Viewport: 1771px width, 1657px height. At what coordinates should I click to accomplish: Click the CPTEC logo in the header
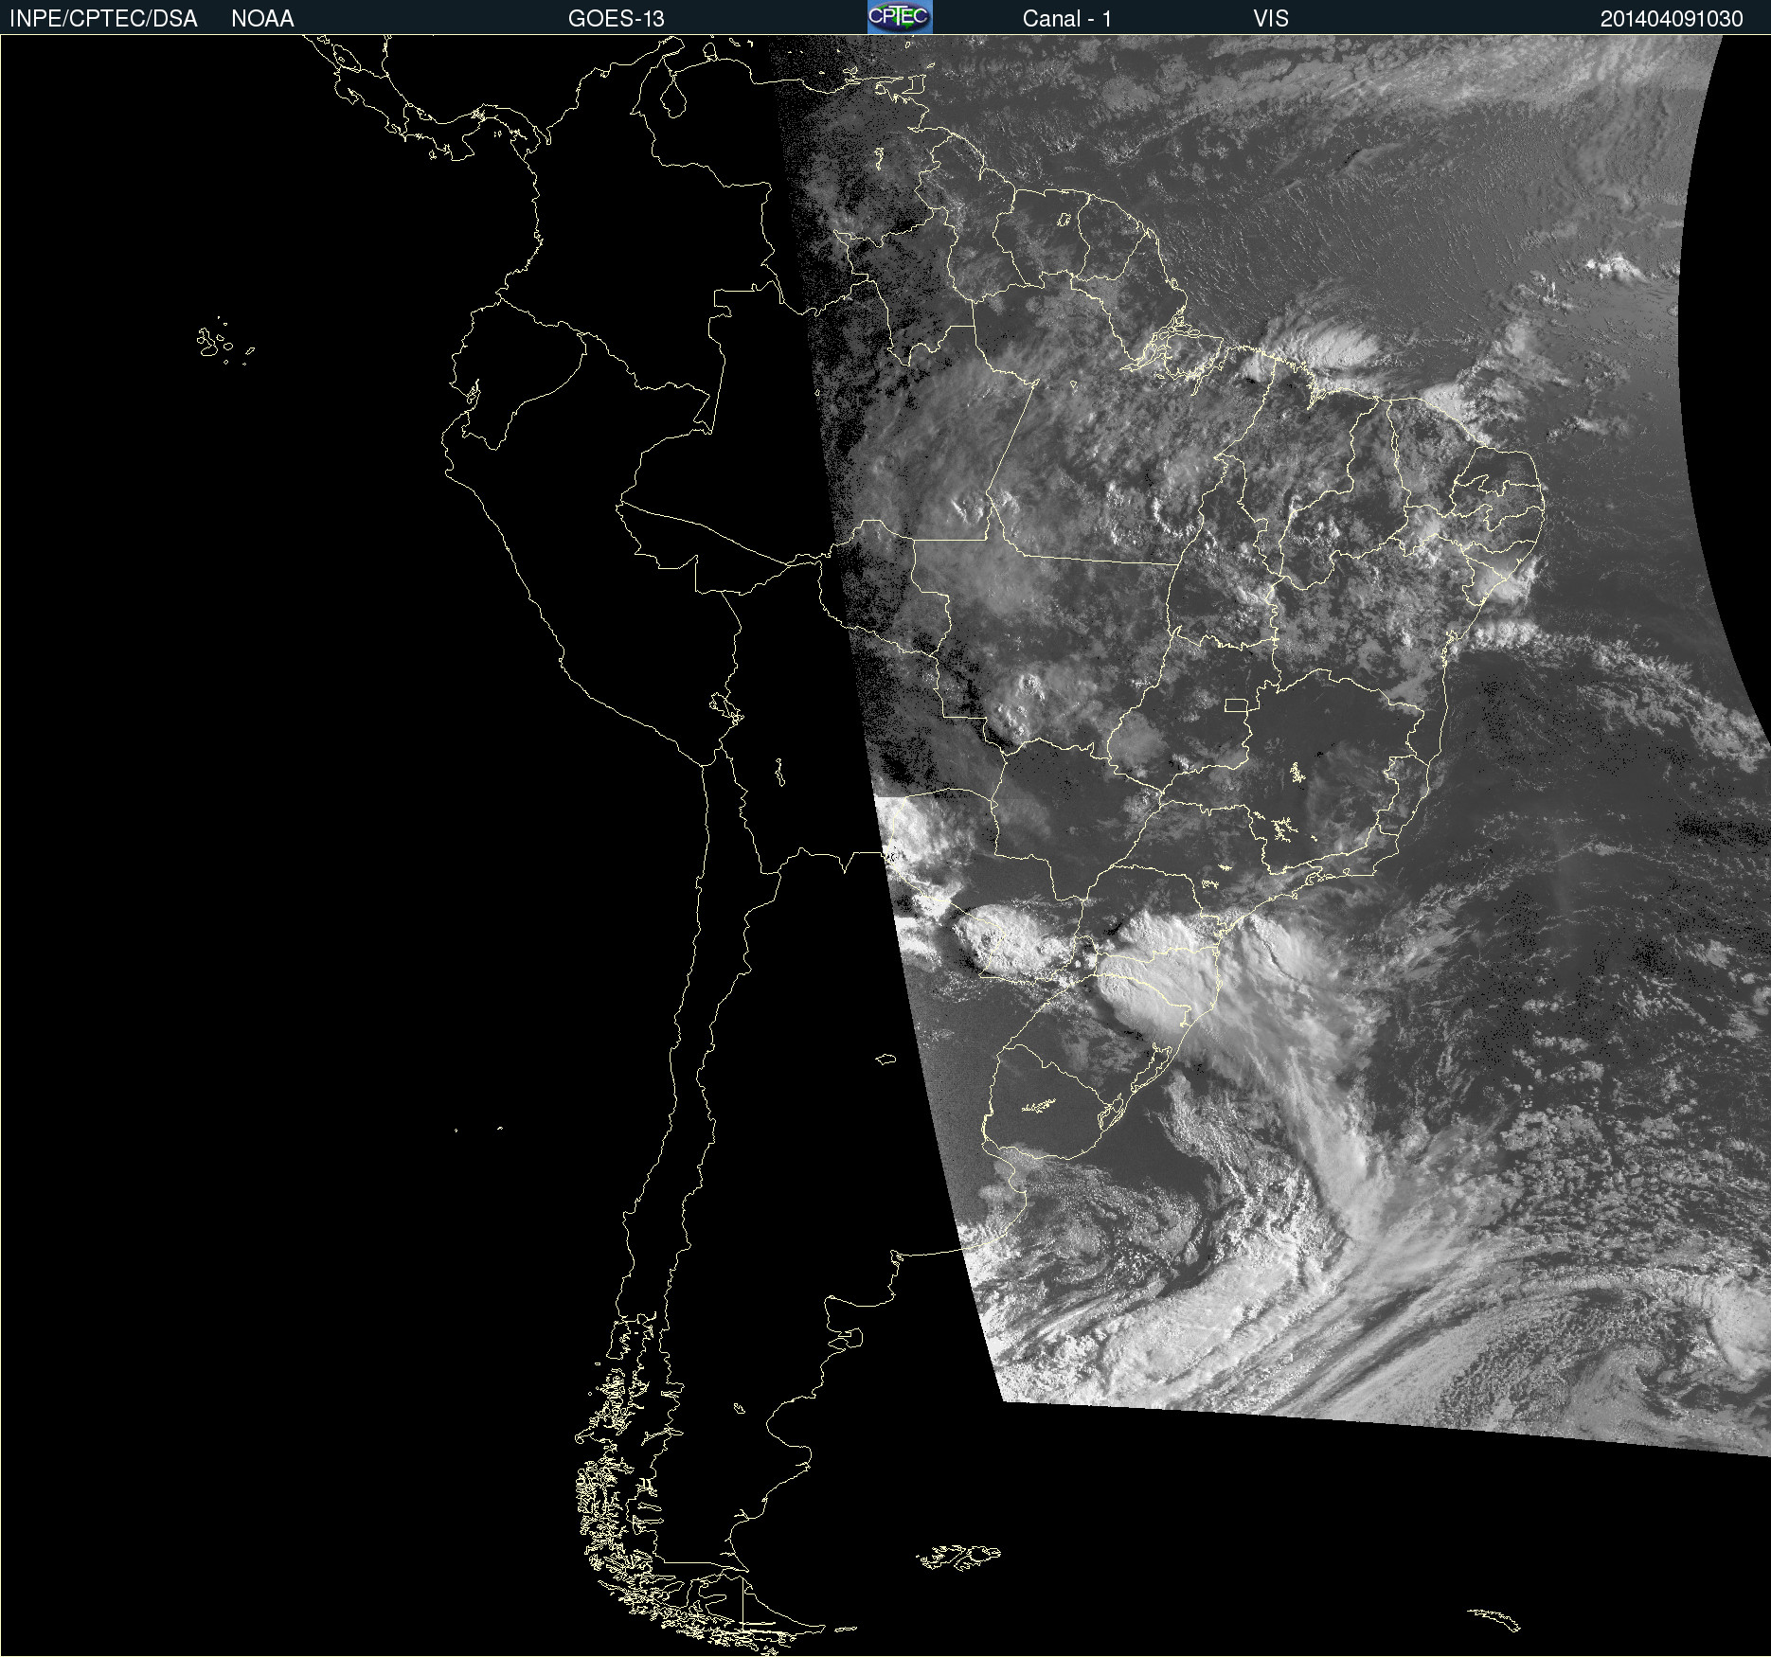pyautogui.click(x=900, y=17)
